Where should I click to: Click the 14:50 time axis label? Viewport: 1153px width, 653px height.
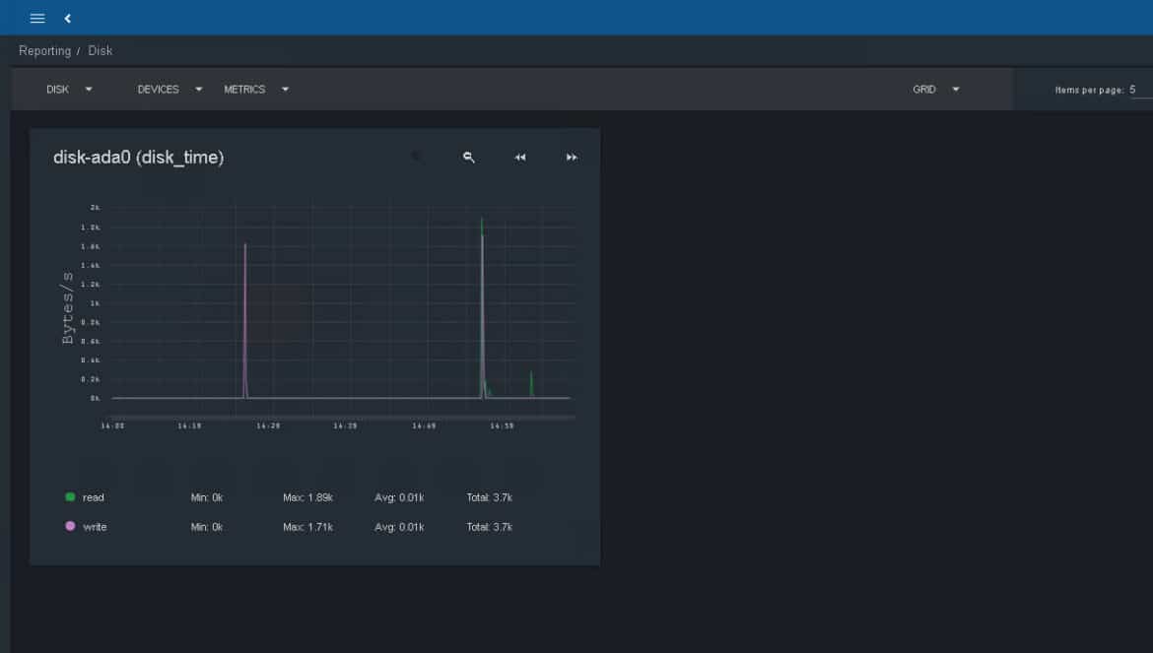tap(503, 426)
